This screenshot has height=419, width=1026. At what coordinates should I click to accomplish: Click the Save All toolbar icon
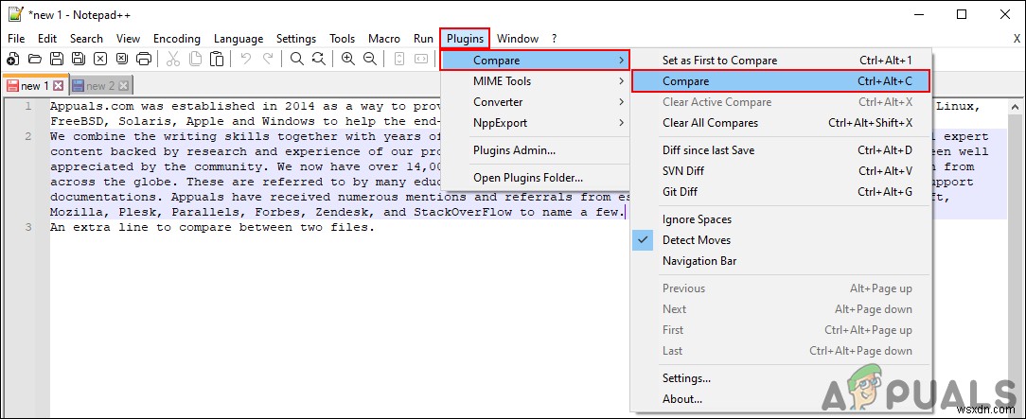click(x=79, y=60)
